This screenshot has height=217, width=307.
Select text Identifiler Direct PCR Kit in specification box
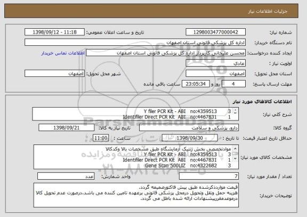click(149, 160)
